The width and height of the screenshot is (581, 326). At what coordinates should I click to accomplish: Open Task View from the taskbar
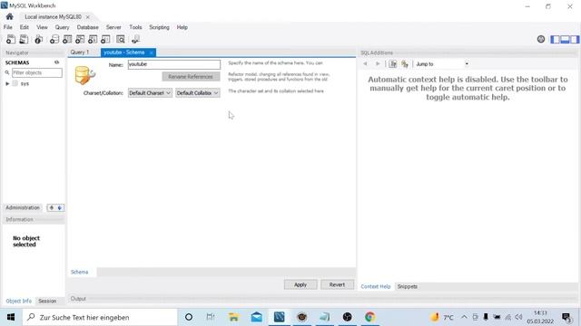[x=211, y=317]
